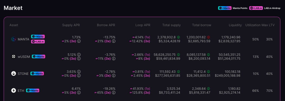Open info icon next to ETH borrow 45% (3x)
The width and height of the screenshot is (285, 101).
click(114, 92)
